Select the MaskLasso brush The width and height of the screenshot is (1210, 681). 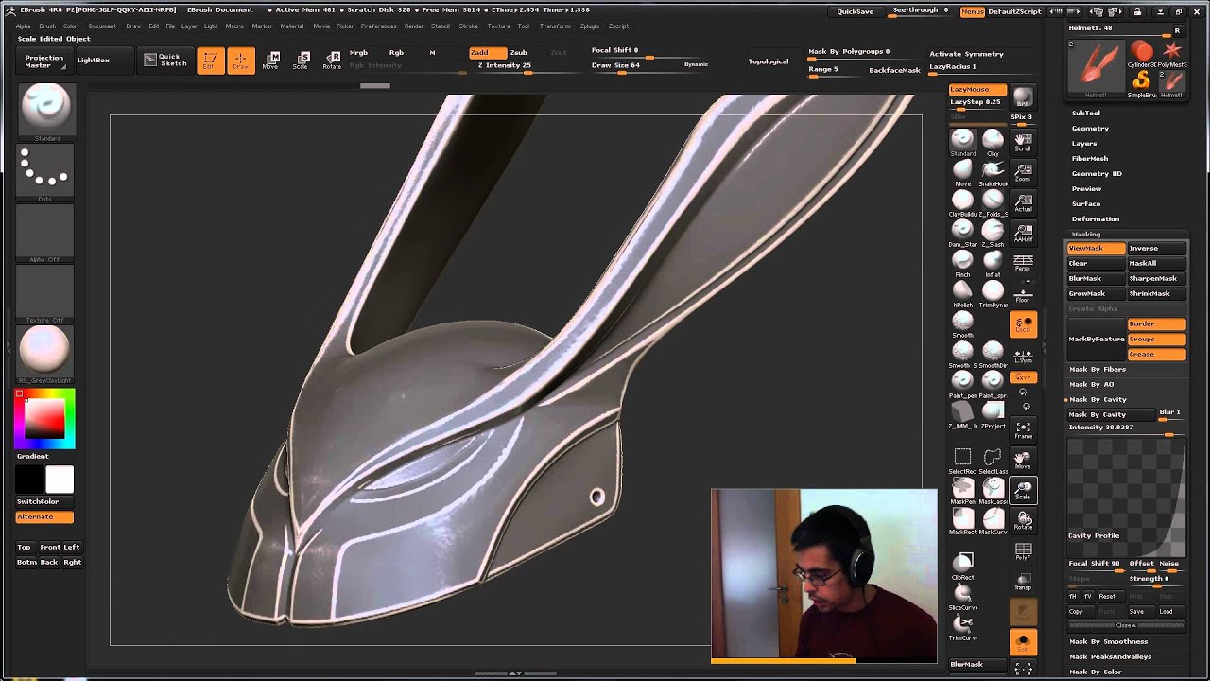point(993,490)
